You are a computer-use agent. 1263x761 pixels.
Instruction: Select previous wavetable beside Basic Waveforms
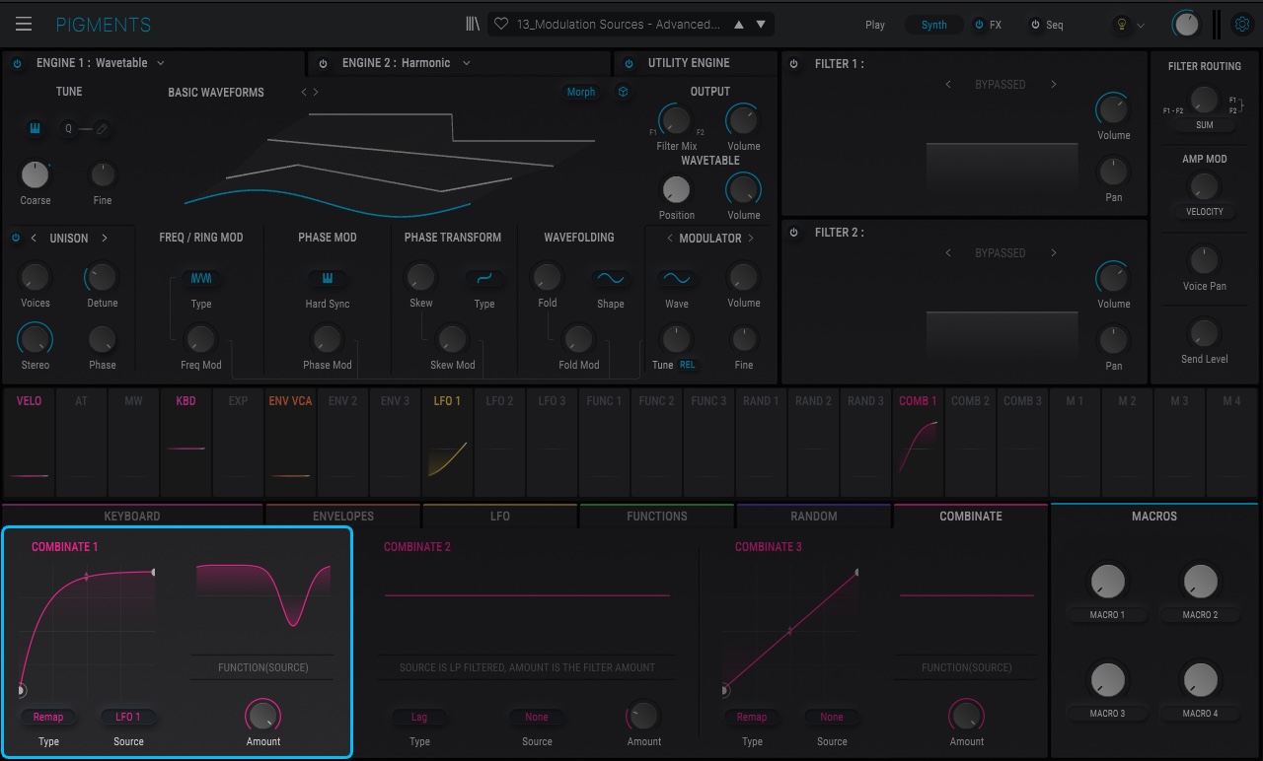pos(304,93)
